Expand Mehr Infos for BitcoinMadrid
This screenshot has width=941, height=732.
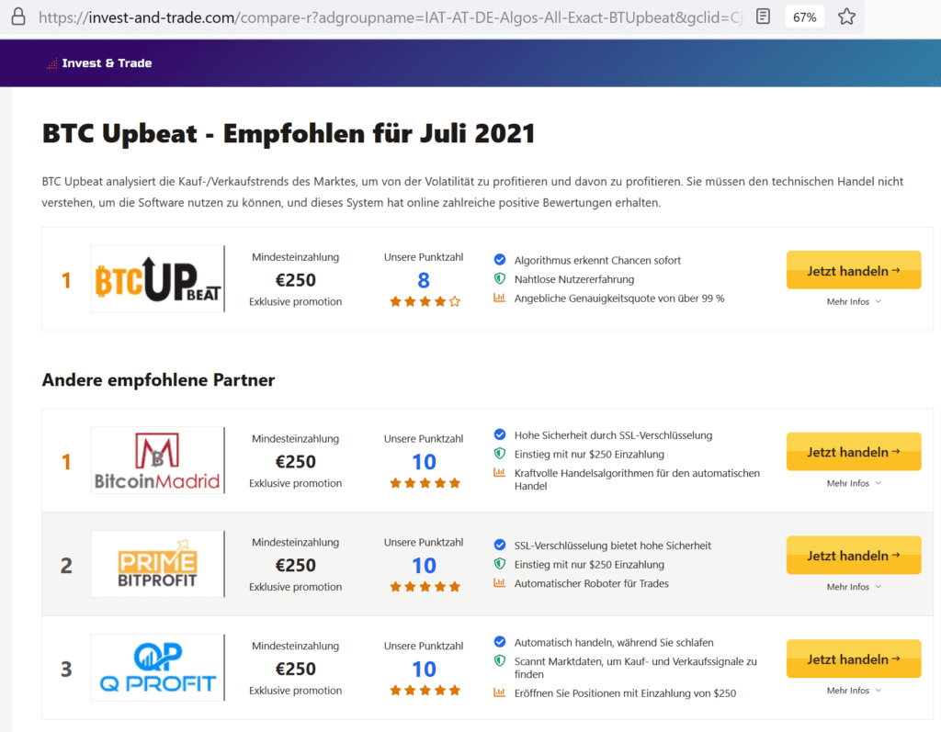tap(854, 483)
